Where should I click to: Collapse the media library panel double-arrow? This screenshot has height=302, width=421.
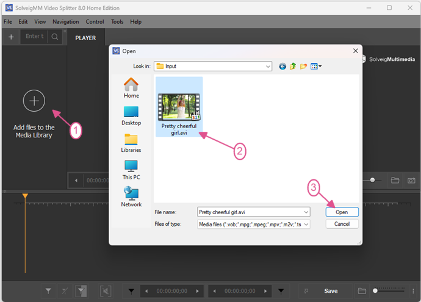65,31
